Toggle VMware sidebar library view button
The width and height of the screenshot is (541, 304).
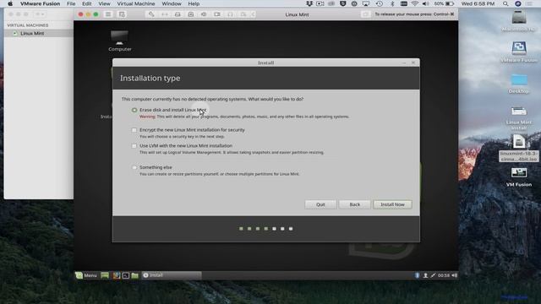coord(108,14)
